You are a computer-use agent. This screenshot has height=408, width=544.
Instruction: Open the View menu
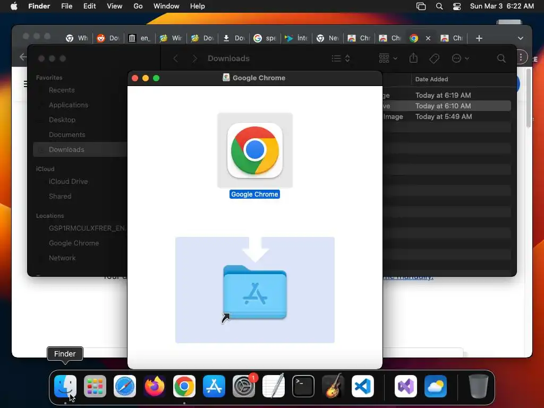pos(115,6)
